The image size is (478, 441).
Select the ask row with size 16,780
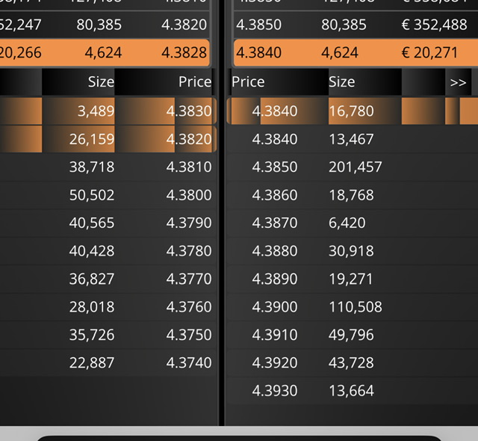coord(353,111)
